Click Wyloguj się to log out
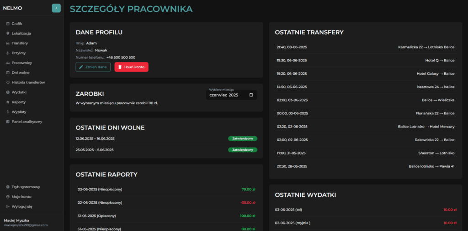Viewport: 468px width, 231px height. [32, 206]
